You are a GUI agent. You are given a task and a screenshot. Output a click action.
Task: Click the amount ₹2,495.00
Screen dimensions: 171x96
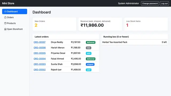tap(76, 59)
